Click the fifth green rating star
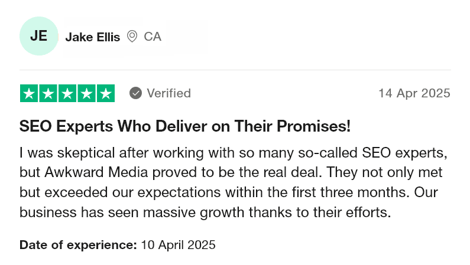 pyautogui.click(x=106, y=93)
